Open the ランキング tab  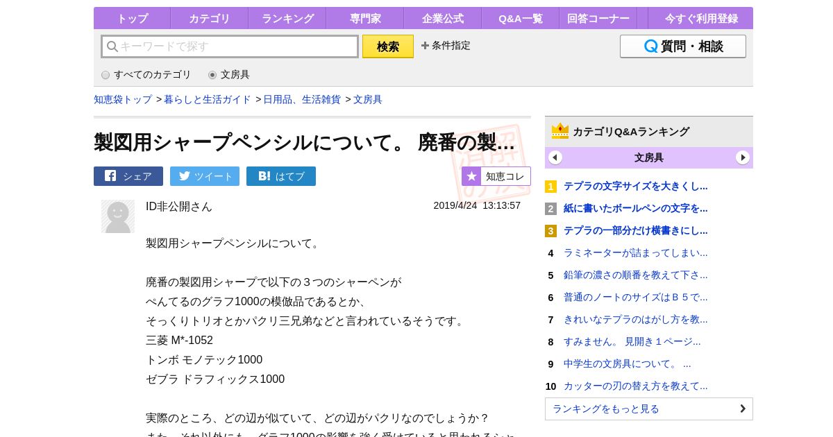click(x=287, y=18)
